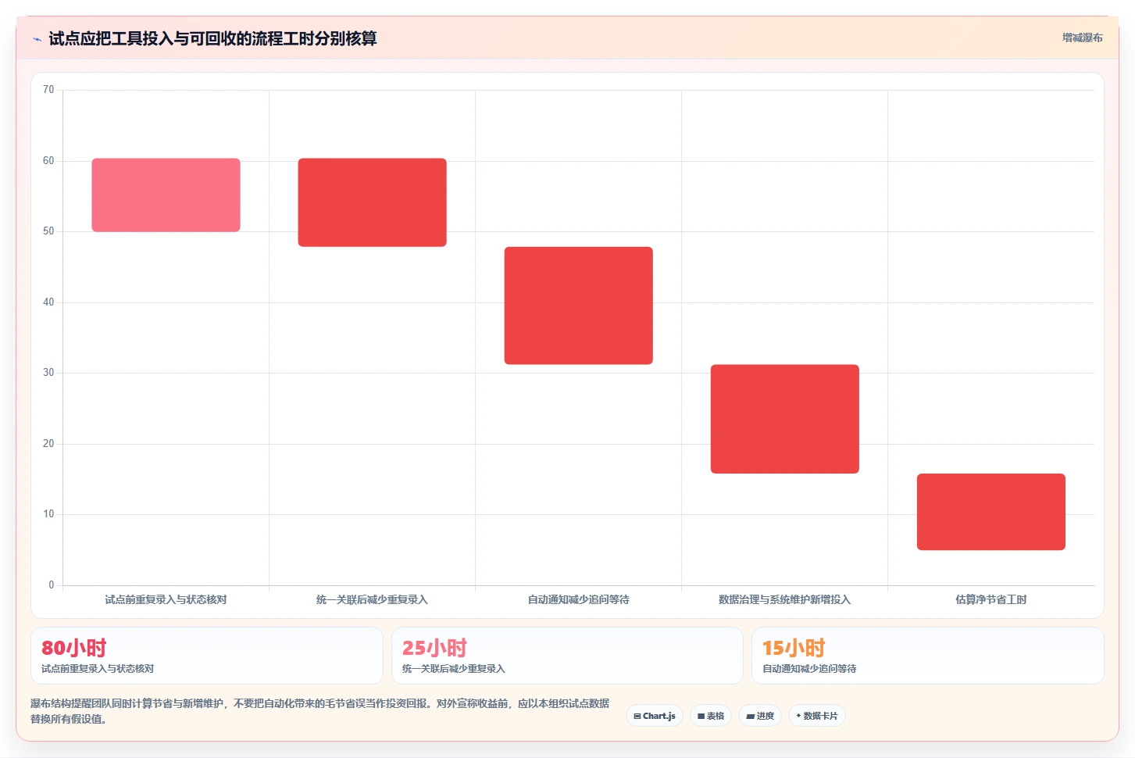Select the red bar for 自动通知减少追问等待
The height and width of the screenshot is (758, 1135).
(x=578, y=306)
